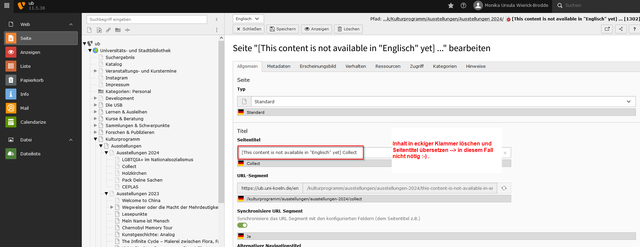Click the bookmarks star icon
Screen dimensions: 640x247
[451, 5]
